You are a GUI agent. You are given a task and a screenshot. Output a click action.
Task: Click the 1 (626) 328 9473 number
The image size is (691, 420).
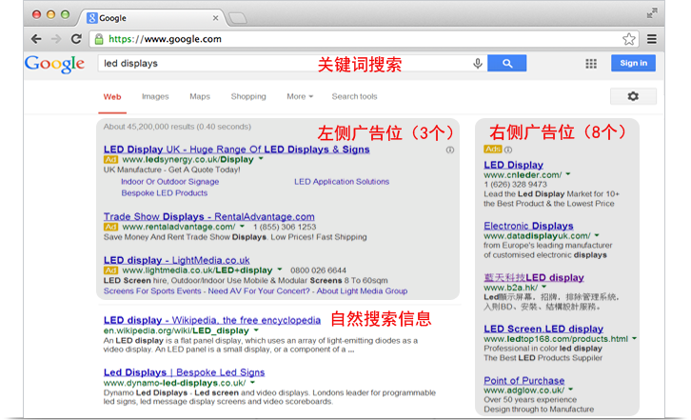515,185
